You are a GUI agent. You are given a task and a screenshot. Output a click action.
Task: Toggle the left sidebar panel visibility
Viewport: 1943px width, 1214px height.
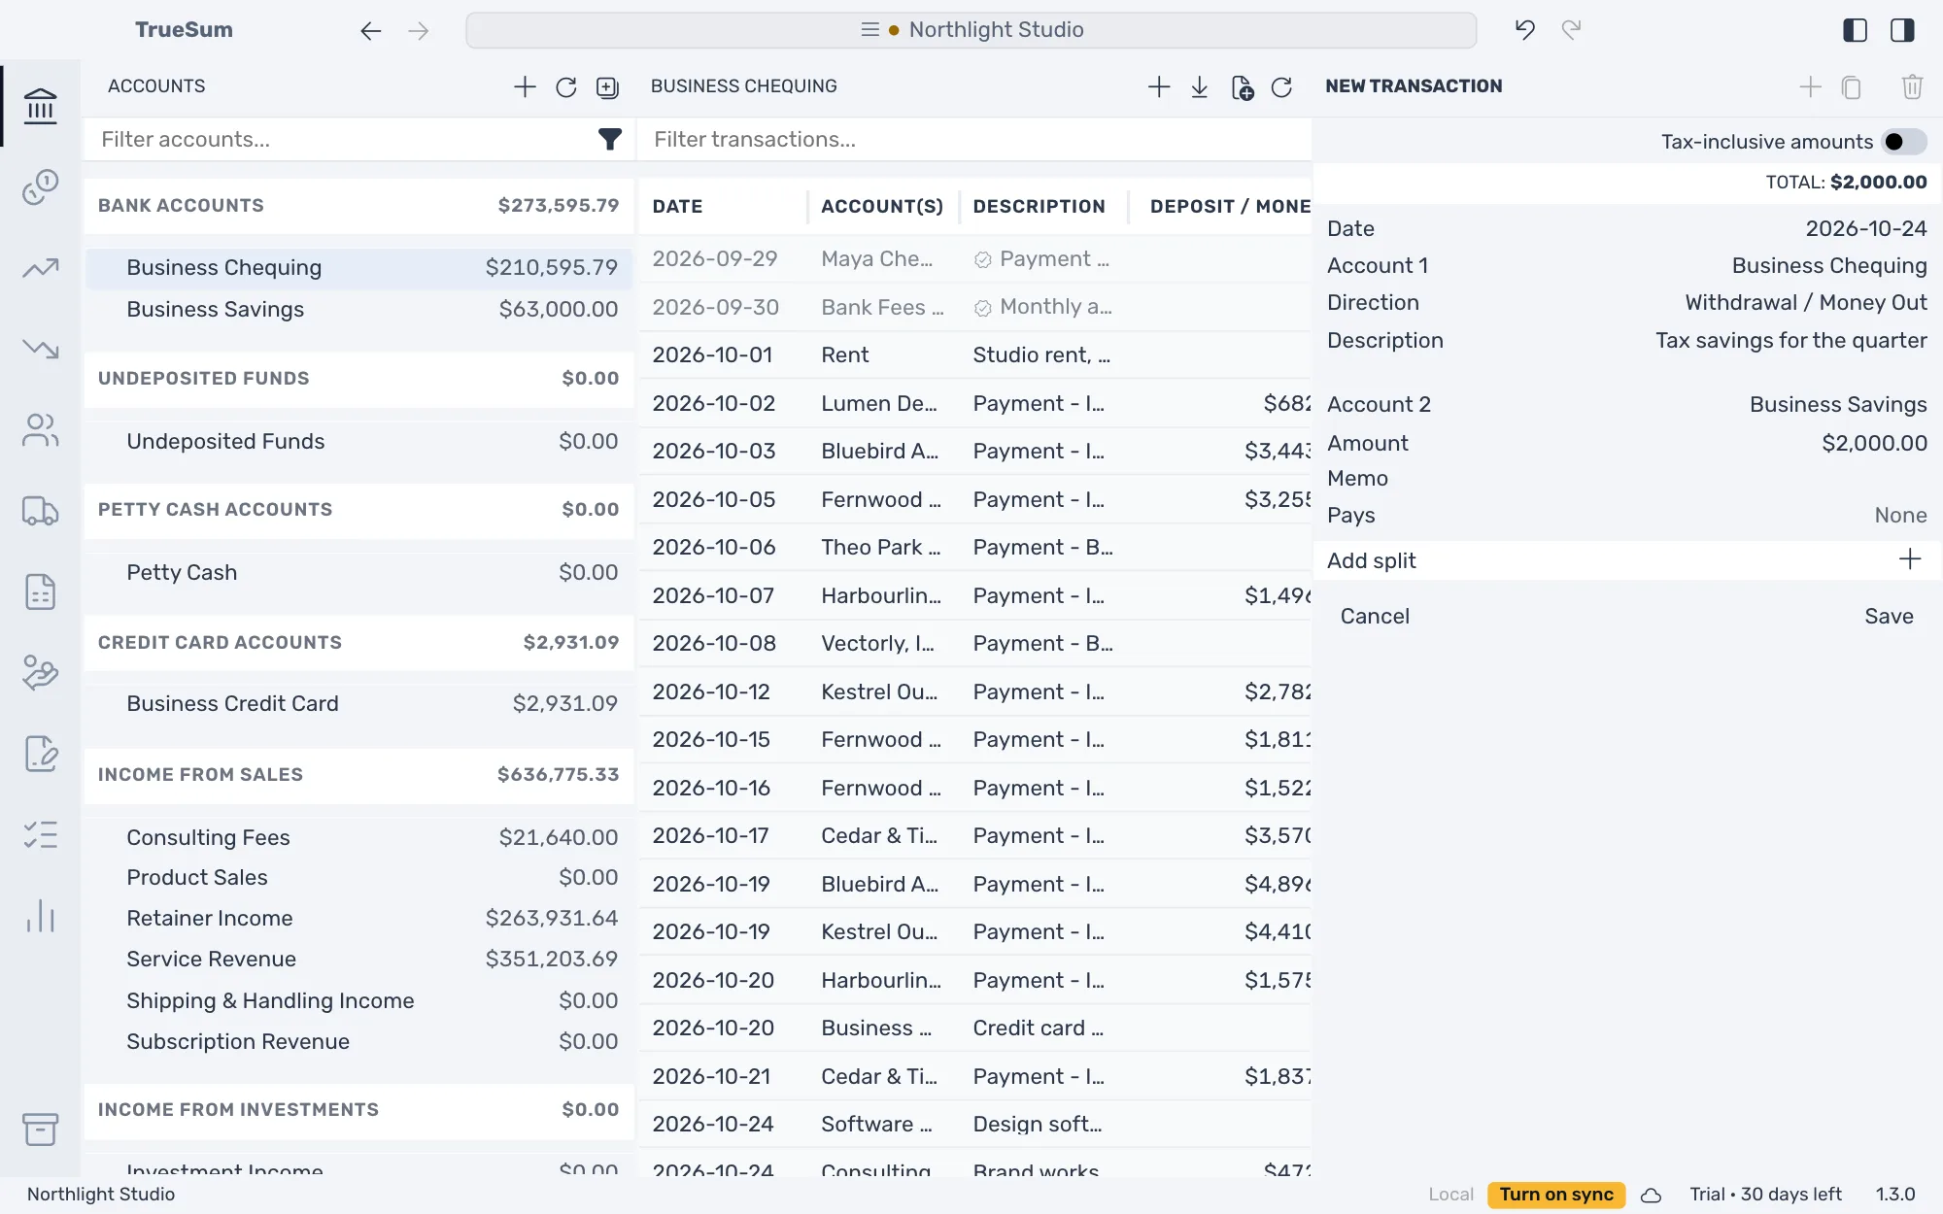[1855, 30]
